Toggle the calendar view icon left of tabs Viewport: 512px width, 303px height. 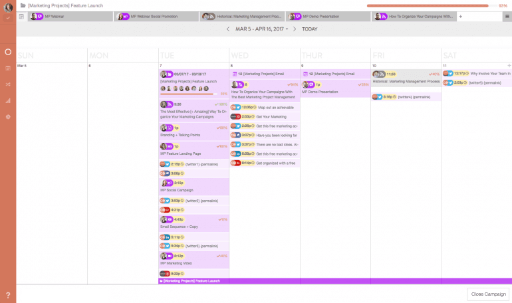pos(21,16)
